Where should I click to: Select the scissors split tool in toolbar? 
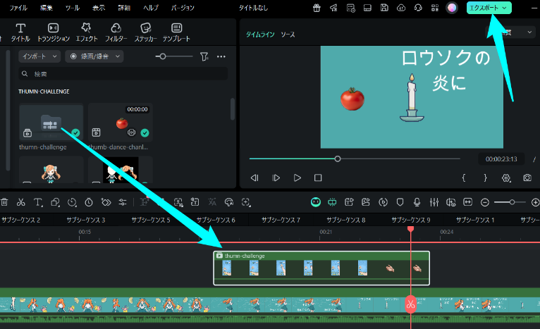click(20, 202)
